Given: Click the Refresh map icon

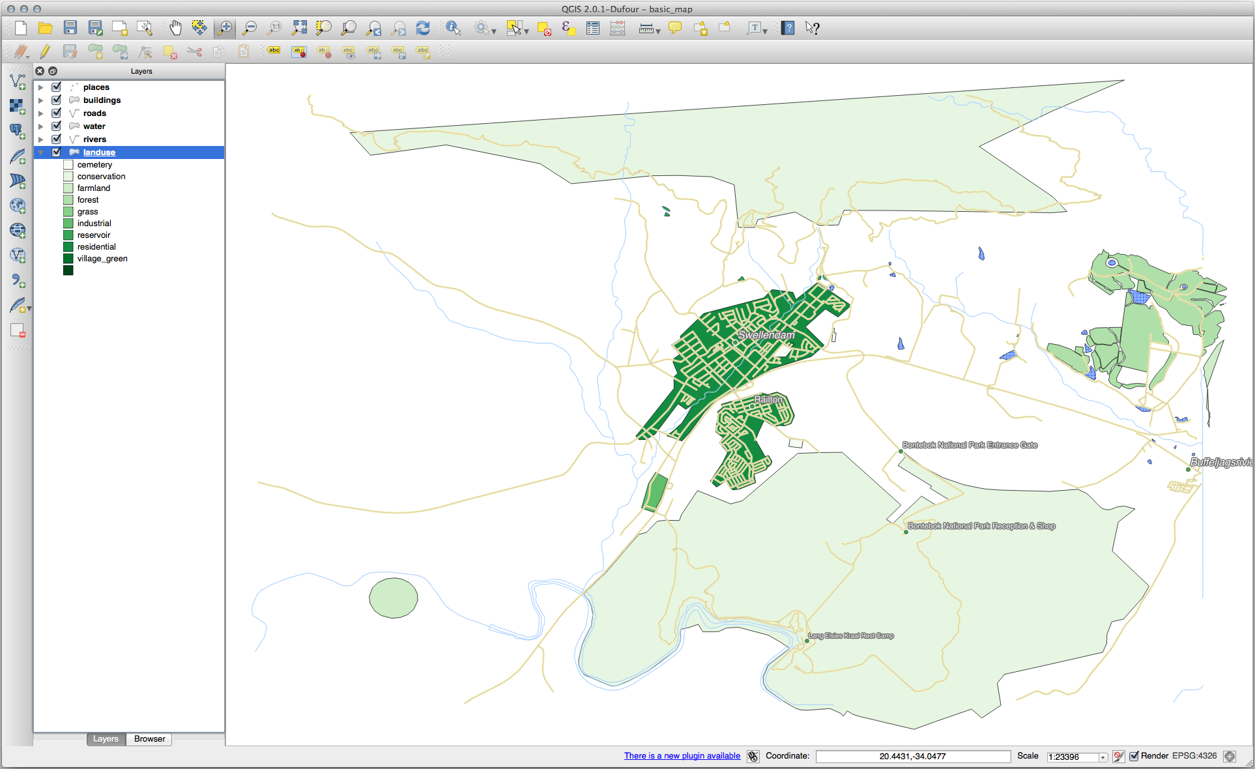Looking at the screenshot, I should (x=423, y=28).
